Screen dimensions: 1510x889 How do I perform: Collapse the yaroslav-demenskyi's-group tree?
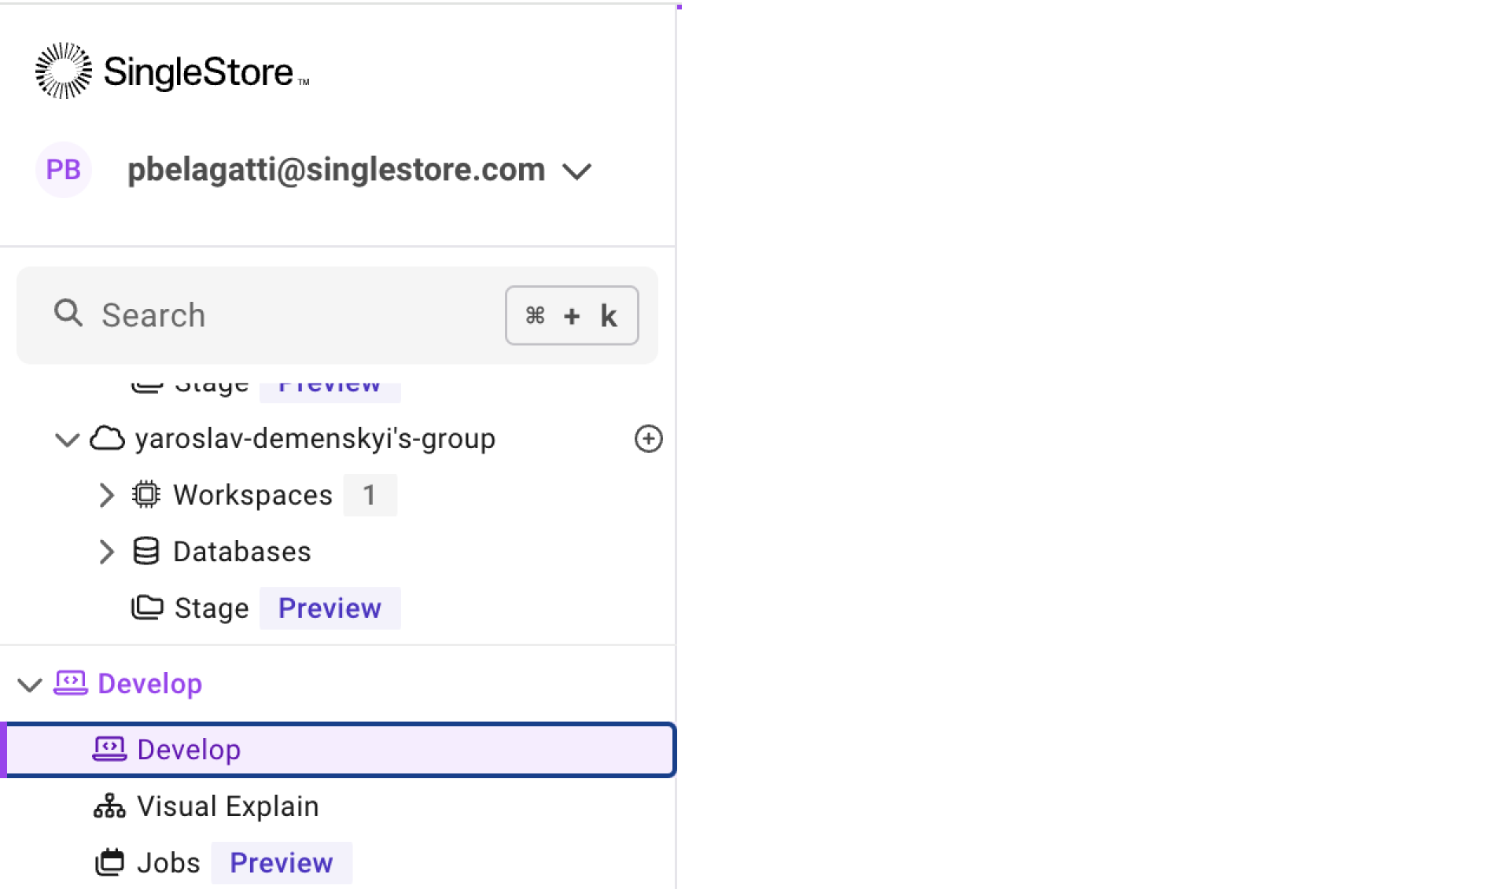pyautogui.click(x=67, y=439)
